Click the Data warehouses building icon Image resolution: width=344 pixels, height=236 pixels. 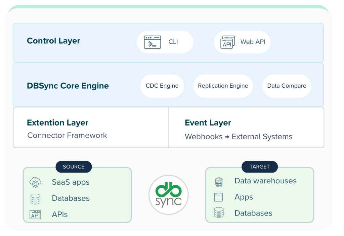point(219,181)
